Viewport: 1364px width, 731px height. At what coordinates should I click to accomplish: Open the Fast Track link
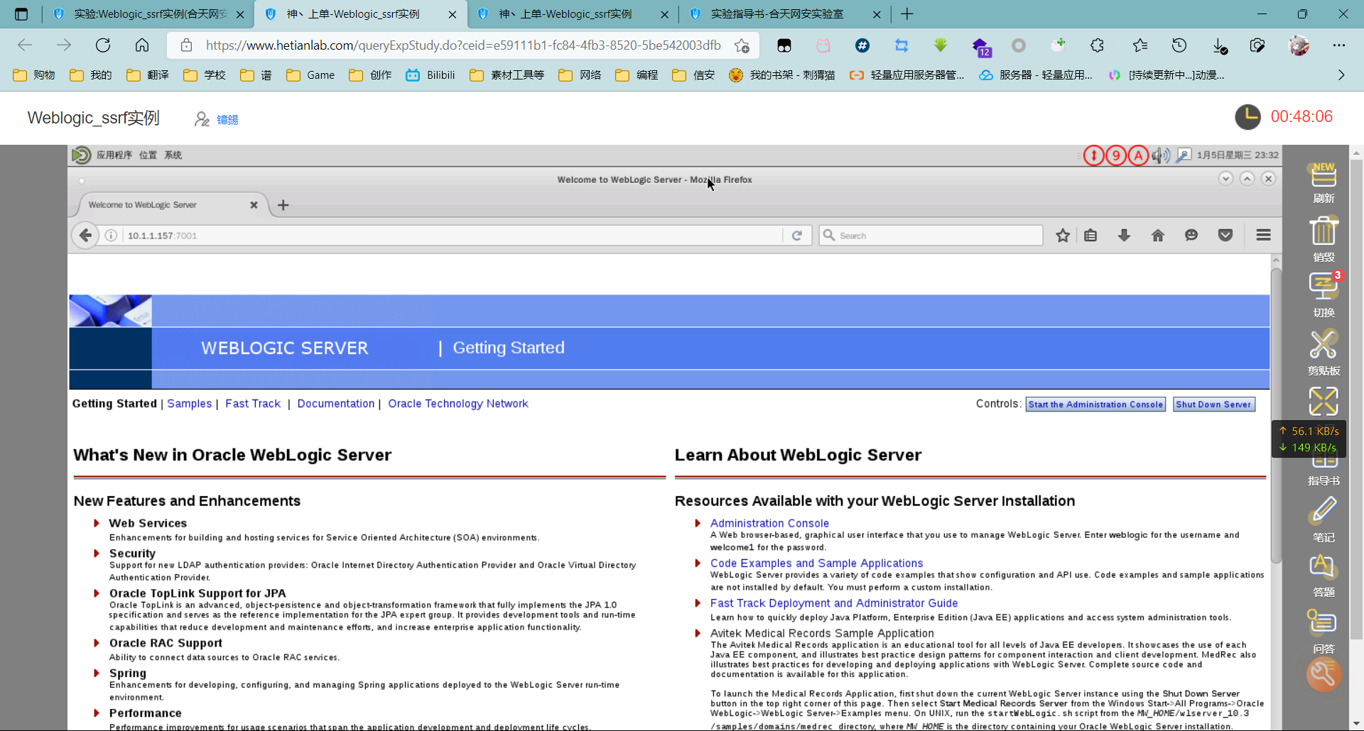[x=253, y=403]
